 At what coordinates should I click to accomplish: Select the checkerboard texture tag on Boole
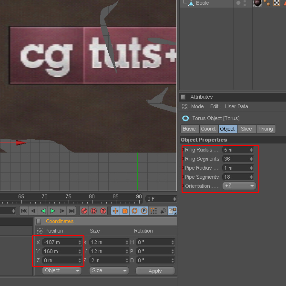click(276, 3)
